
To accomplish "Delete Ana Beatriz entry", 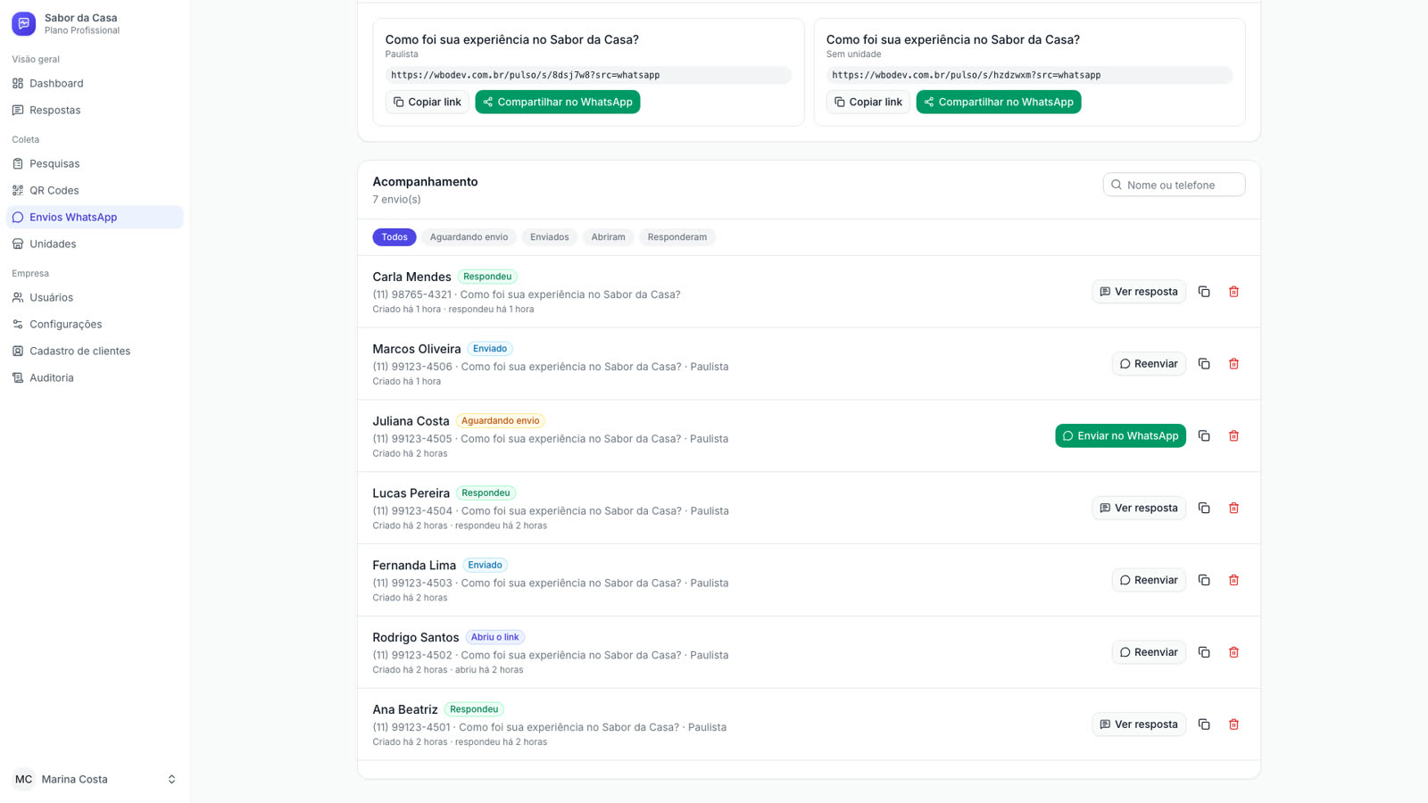I will (x=1233, y=724).
